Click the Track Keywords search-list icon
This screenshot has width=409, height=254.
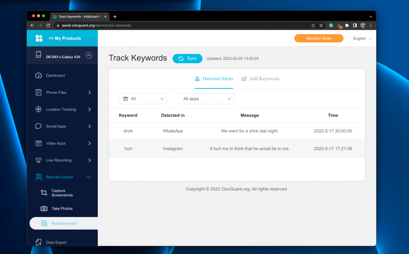(44, 223)
